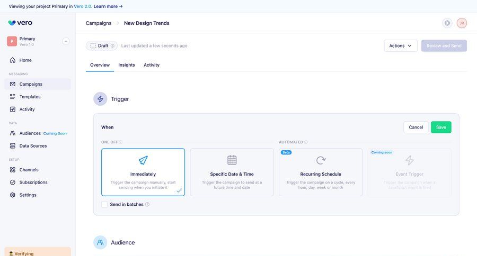
Task: Click the Draft info icon
Action: tap(112, 45)
